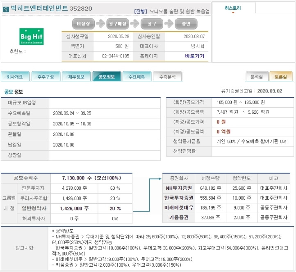The height and width of the screenshot is (272, 296).
Task: Click 한국투자증권 brokerage name
Action: 179,198
